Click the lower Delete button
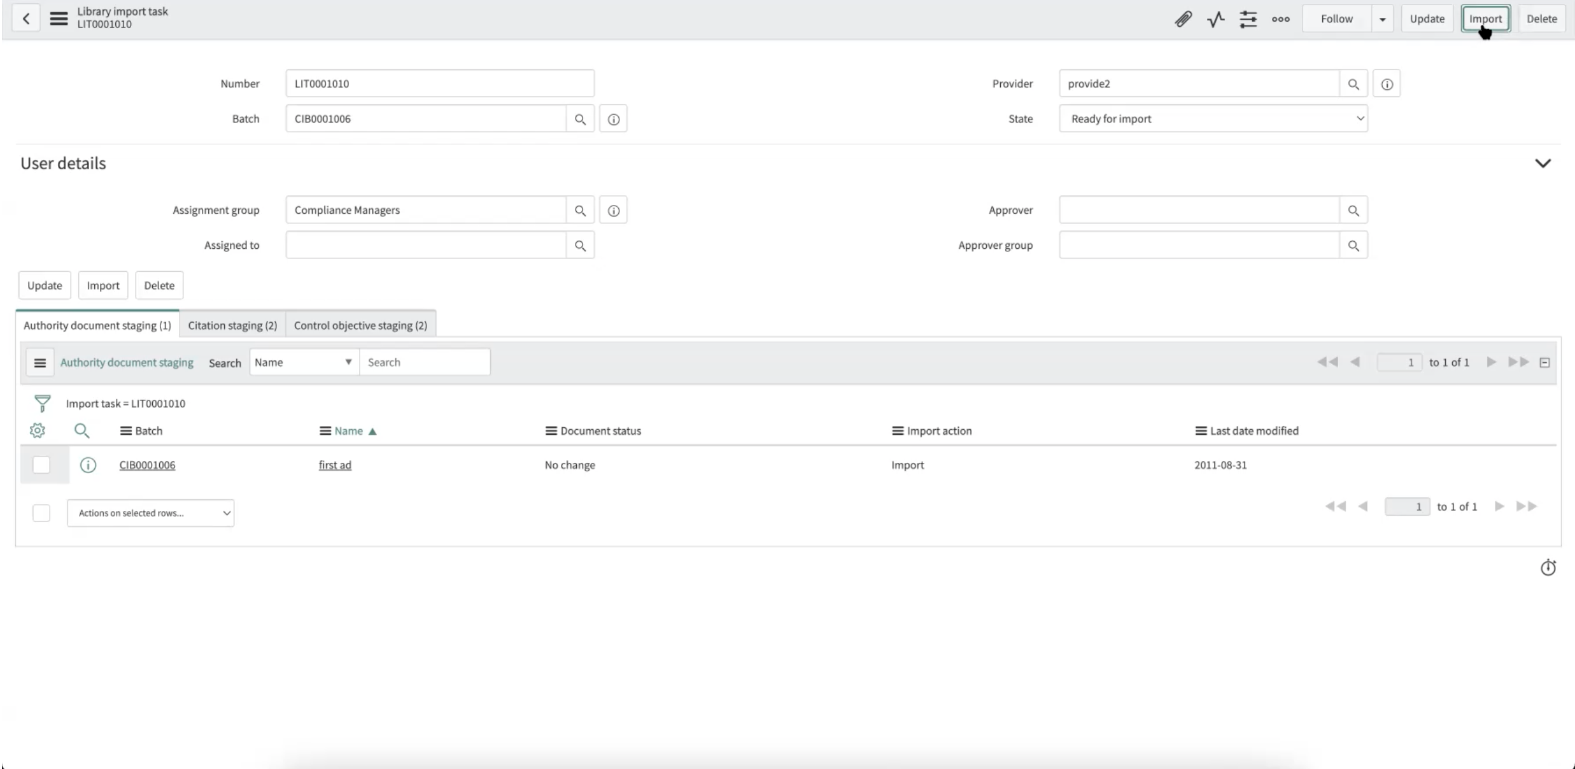This screenshot has width=1575, height=769. 159,285
